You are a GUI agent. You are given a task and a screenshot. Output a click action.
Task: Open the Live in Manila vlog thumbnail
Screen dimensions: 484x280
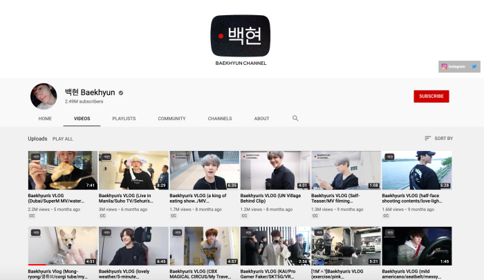133,170
